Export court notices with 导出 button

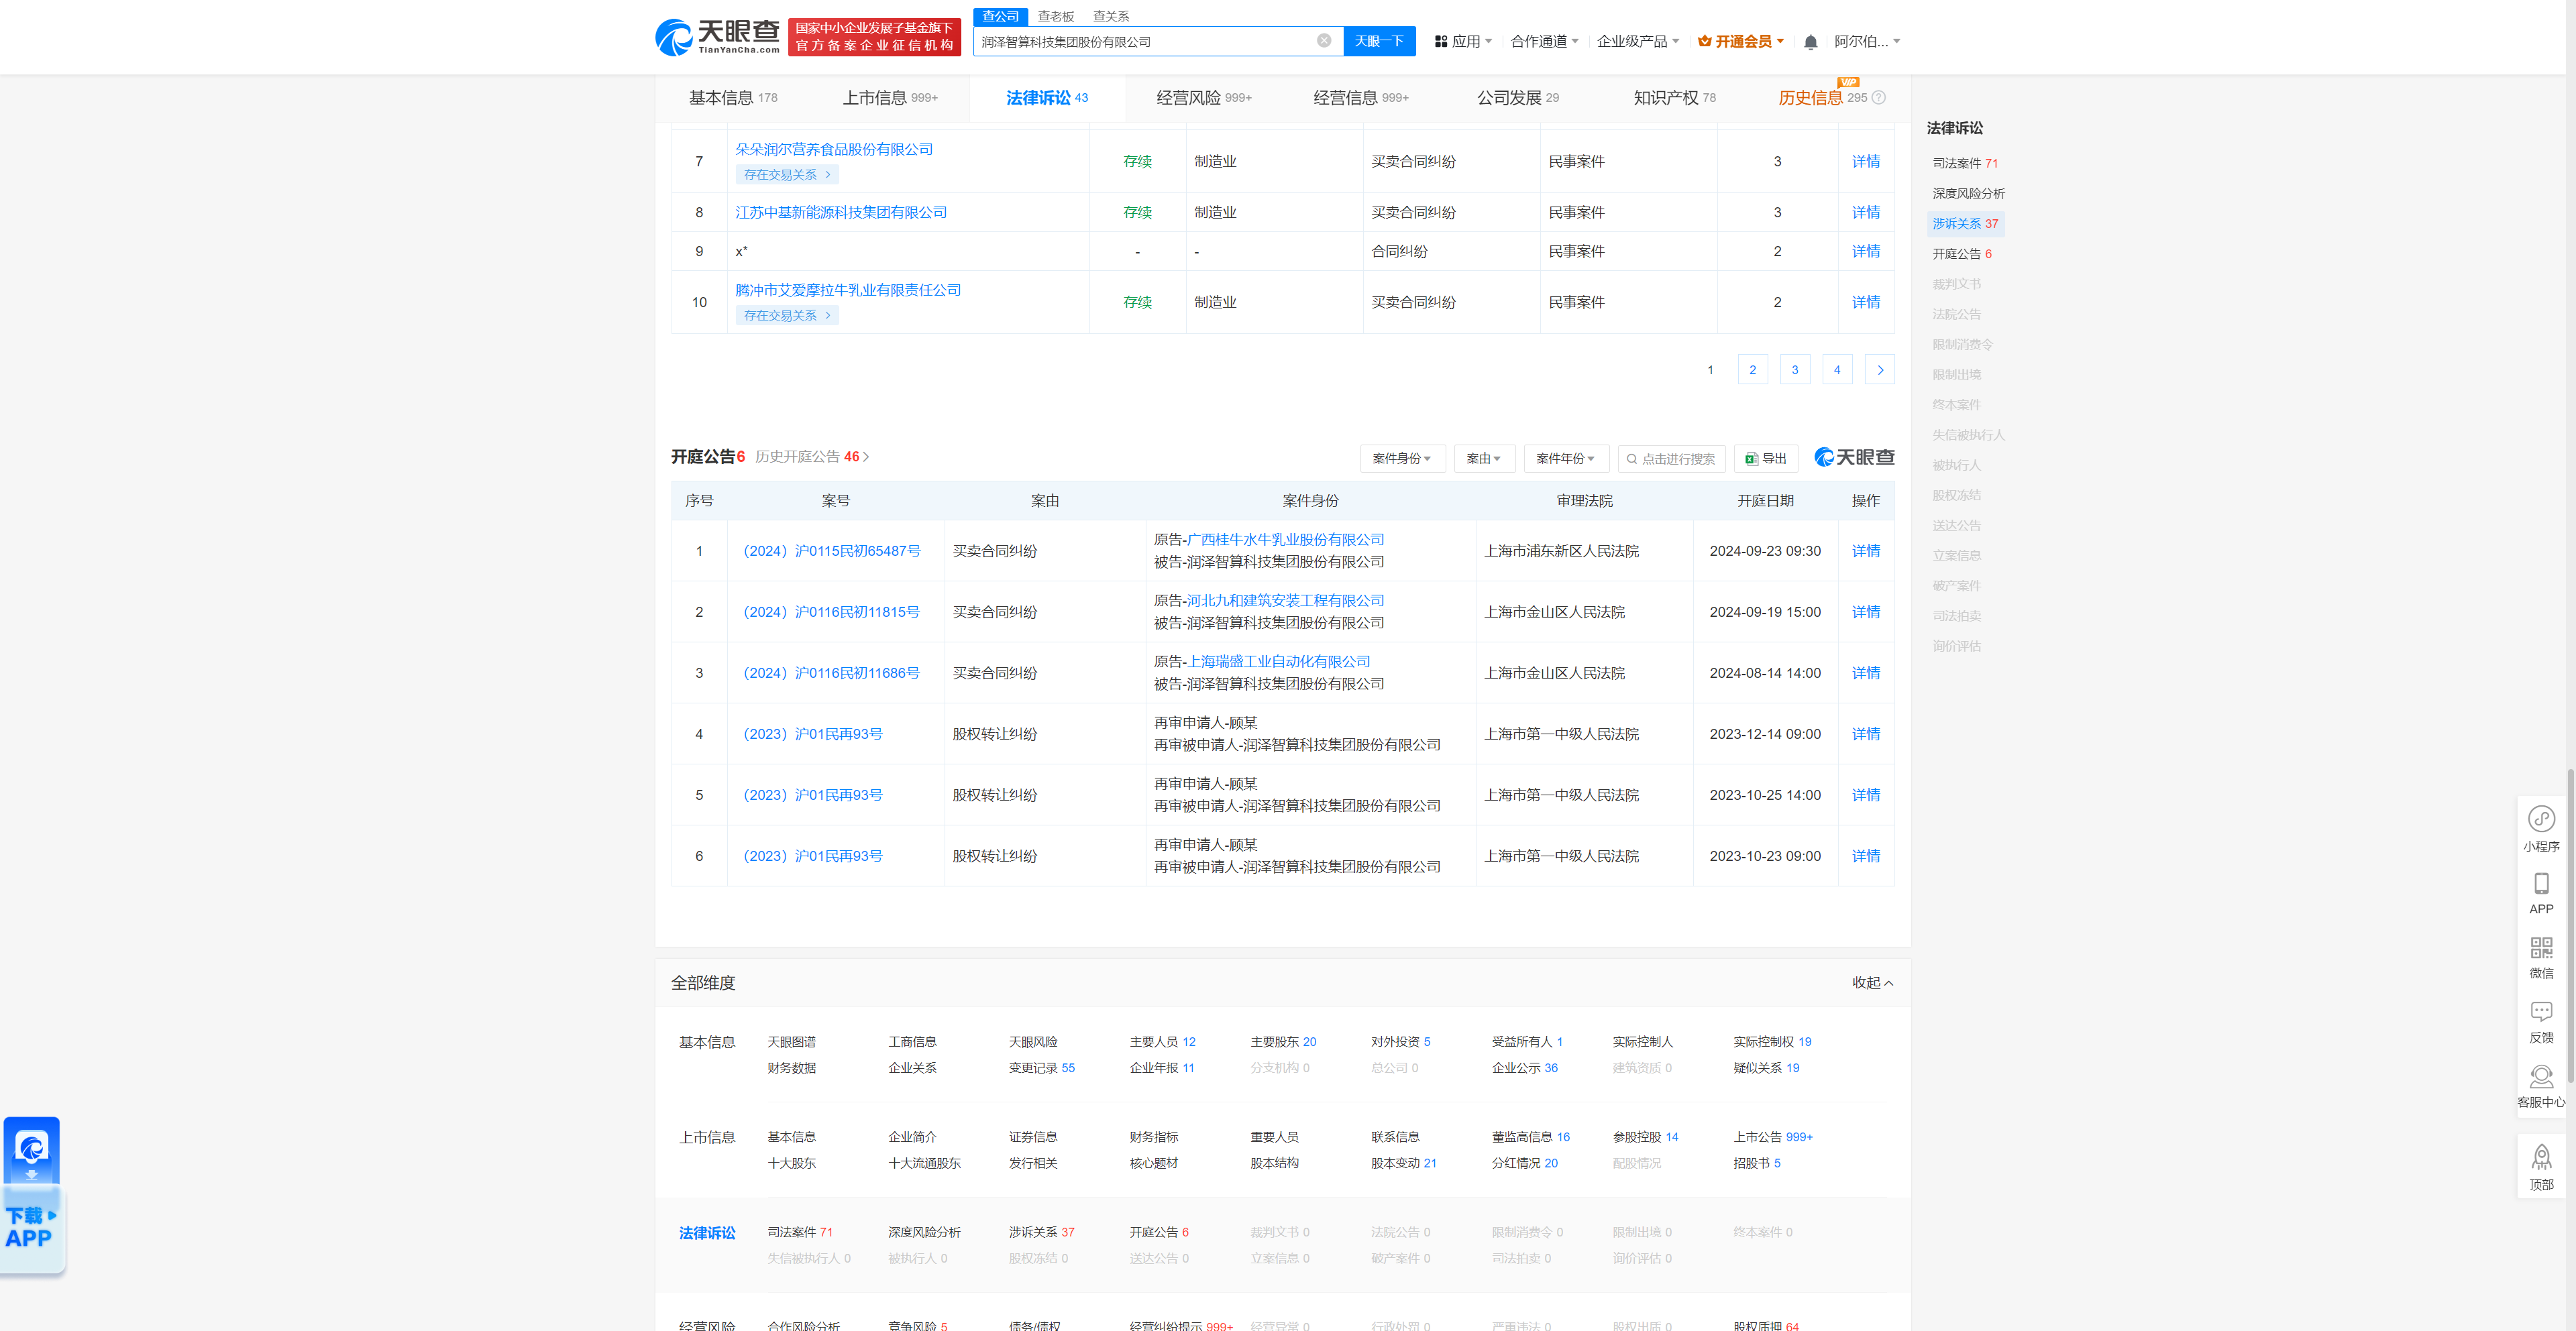[1766, 459]
